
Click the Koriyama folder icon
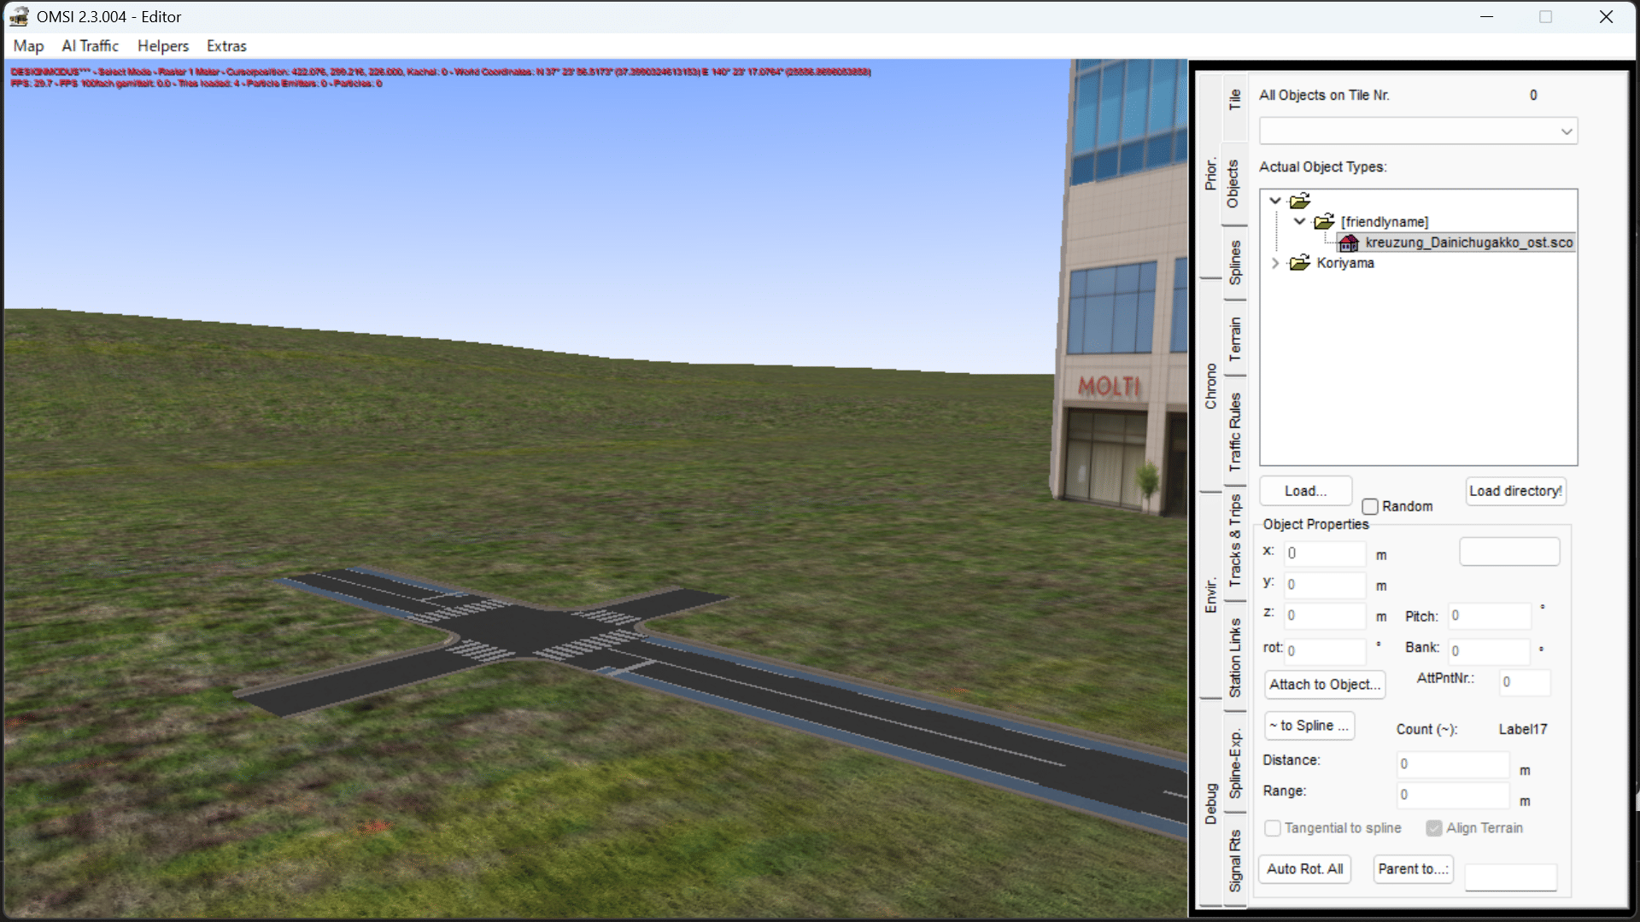click(1300, 263)
